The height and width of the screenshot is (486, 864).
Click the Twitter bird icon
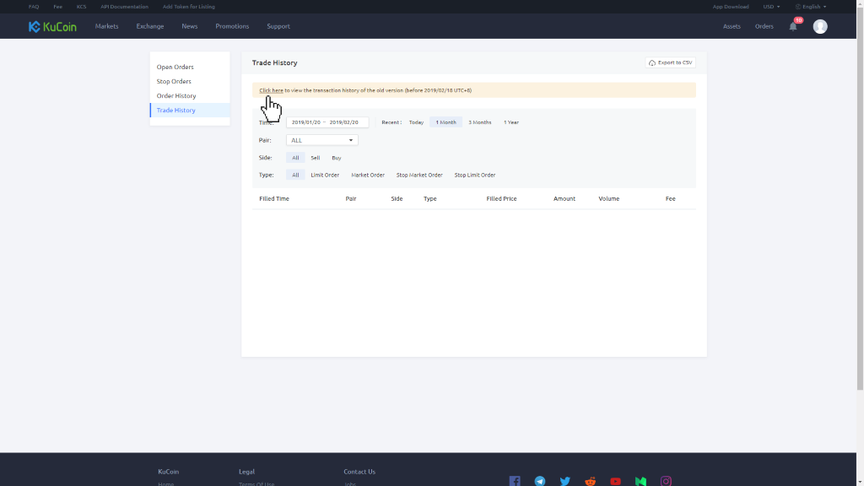point(565,481)
